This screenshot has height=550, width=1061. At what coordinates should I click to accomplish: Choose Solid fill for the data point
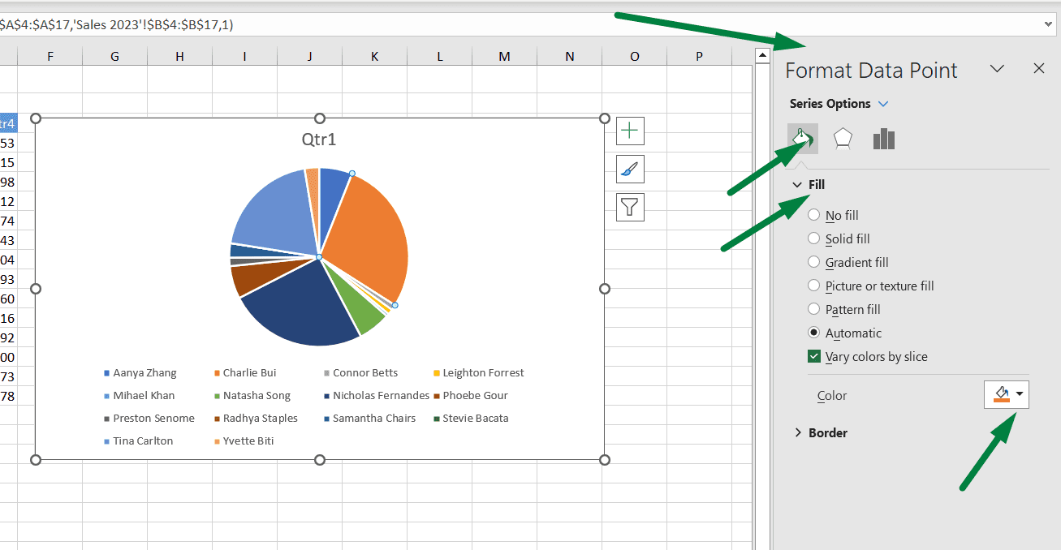[x=813, y=238]
